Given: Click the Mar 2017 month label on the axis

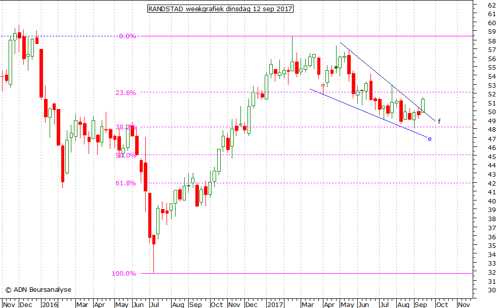Looking at the screenshot, I should tap(307, 304).
